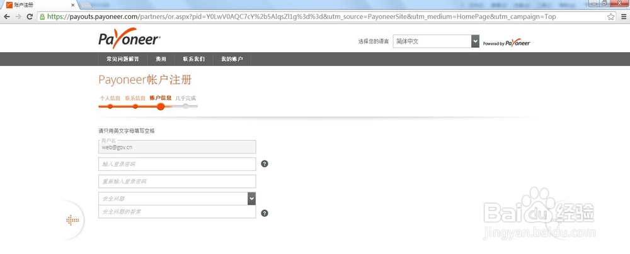The height and width of the screenshot is (254, 630).
Task: Focus the 重新输入登录密码 field
Action: pos(177,181)
